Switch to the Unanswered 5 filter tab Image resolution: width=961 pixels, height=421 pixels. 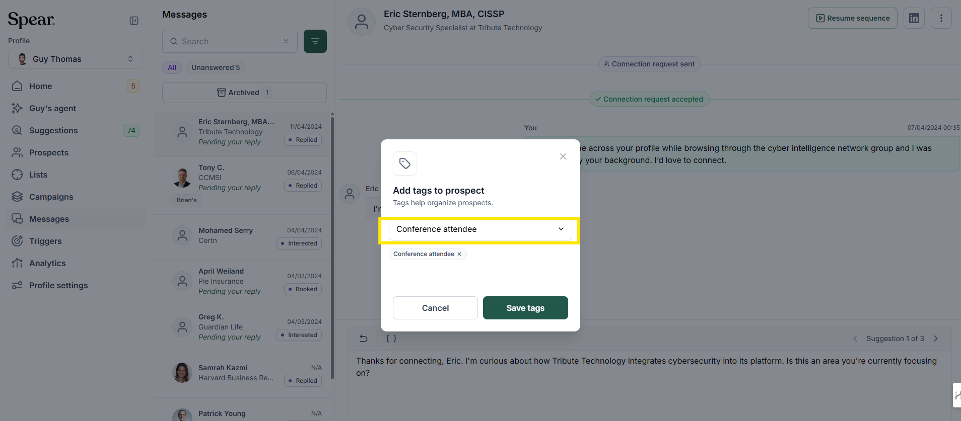(x=216, y=67)
